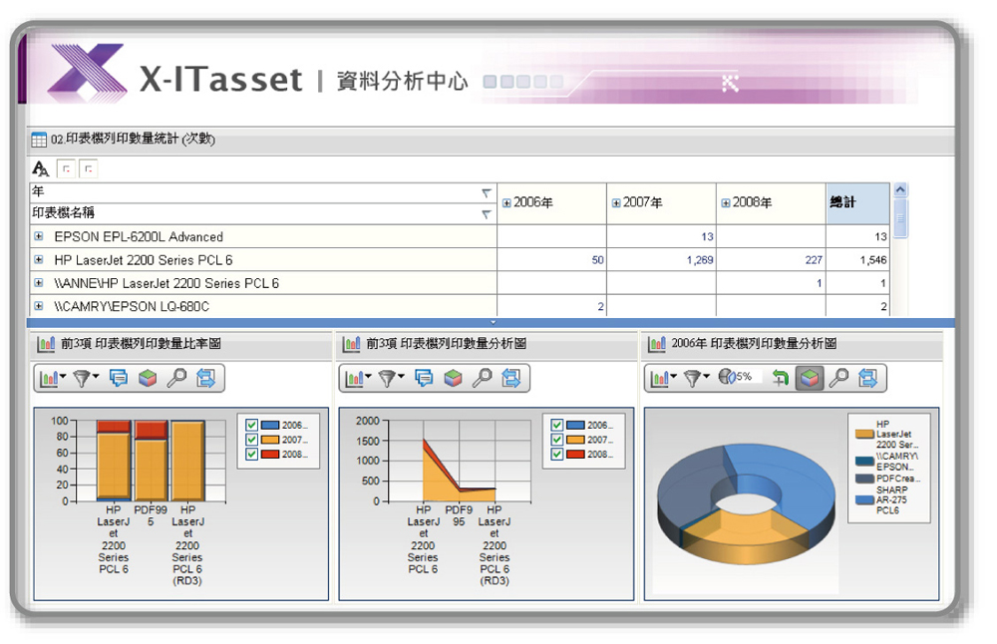Click the 總計 column header
Viewport: 997px width, 644px height.
coord(857,203)
